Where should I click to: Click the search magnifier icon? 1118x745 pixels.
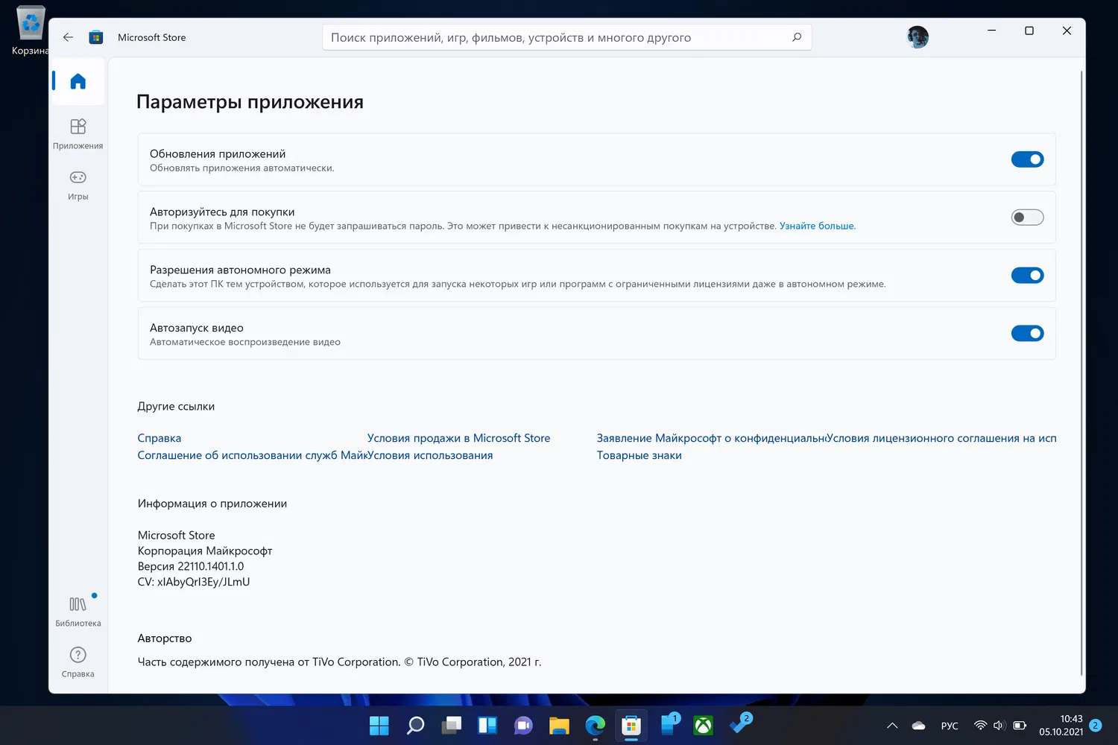[x=797, y=37]
